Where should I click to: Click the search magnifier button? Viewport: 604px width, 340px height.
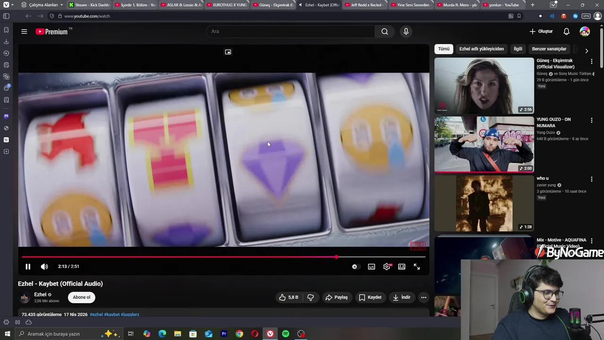(385, 32)
